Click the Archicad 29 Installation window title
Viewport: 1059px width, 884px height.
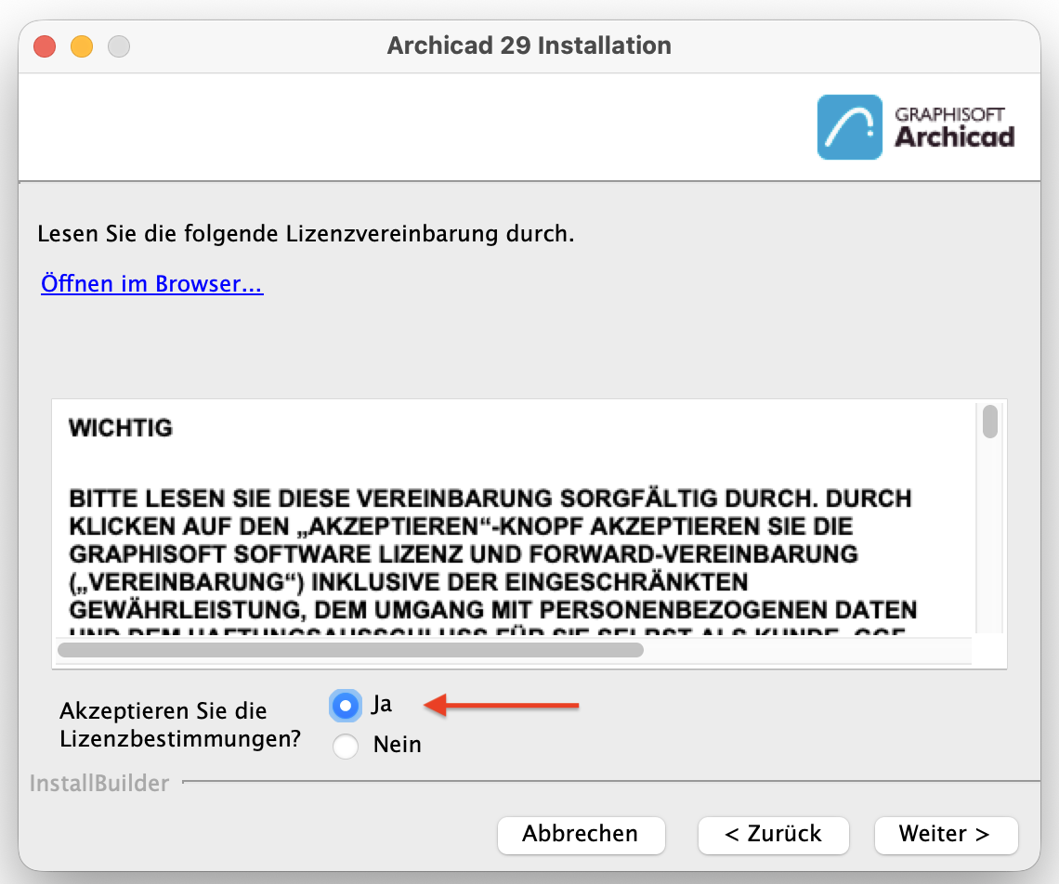[529, 45]
